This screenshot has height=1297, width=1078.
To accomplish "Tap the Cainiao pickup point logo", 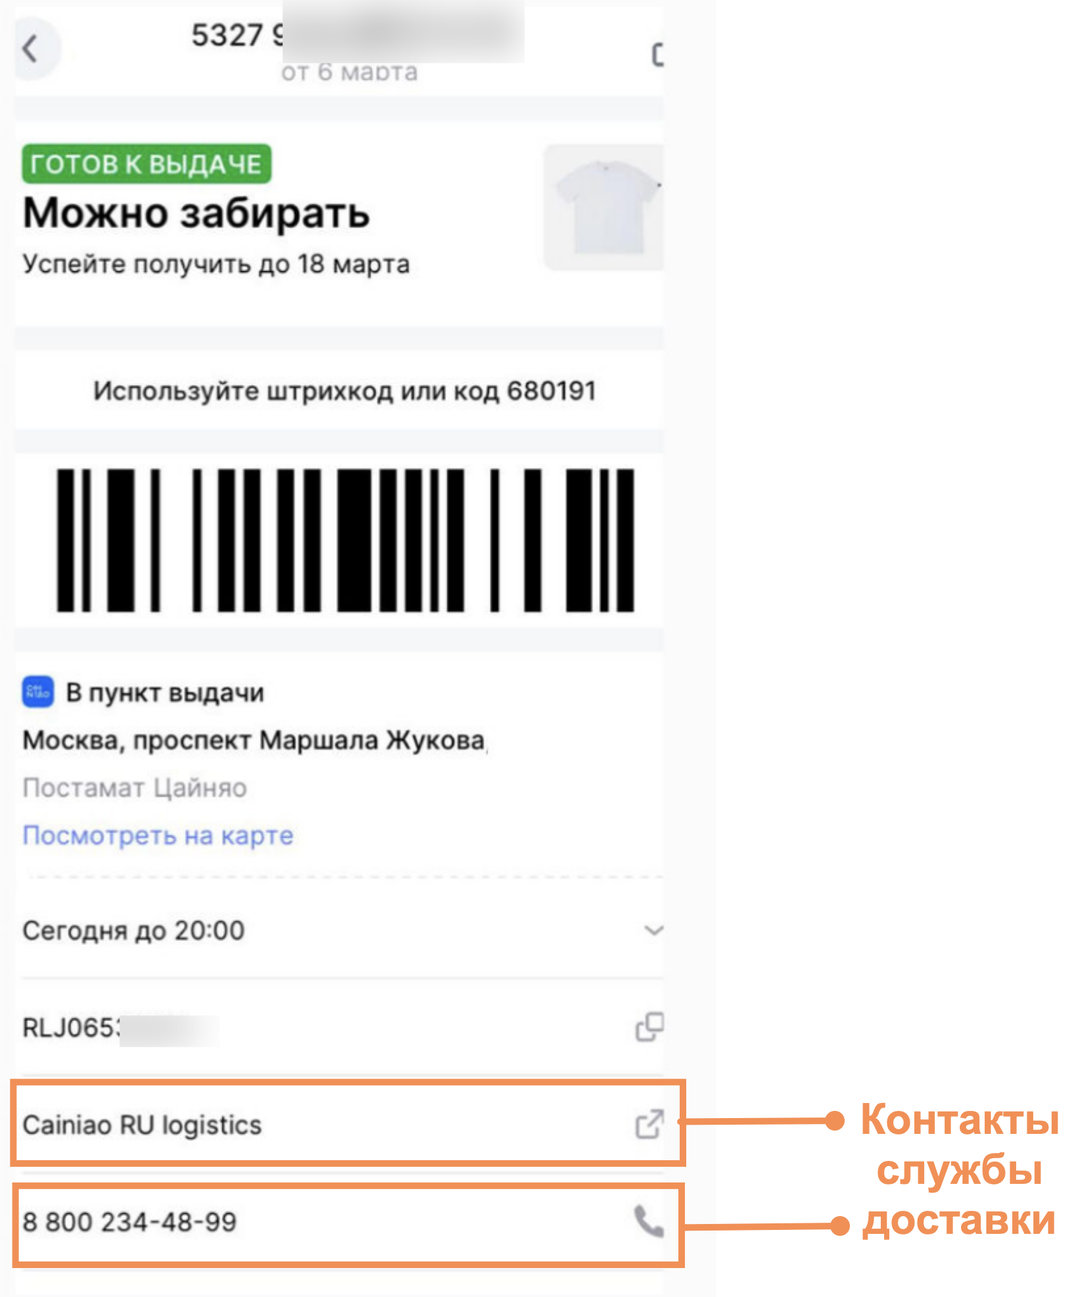I will tap(38, 692).
